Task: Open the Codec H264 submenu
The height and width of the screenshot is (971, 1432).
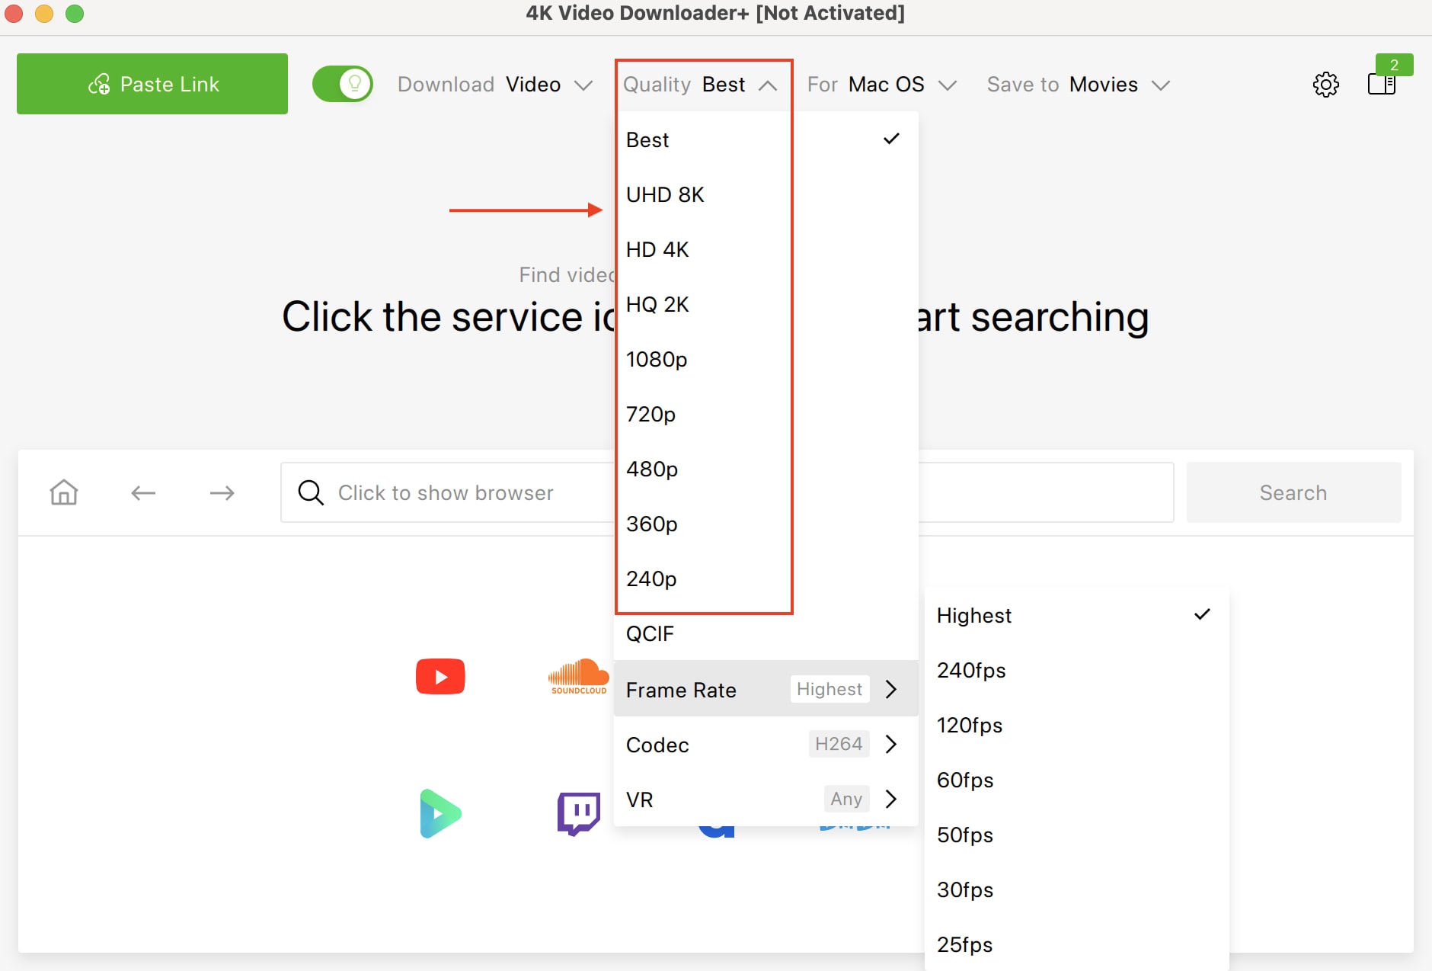Action: pyautogui.click(x=762, y=745)
